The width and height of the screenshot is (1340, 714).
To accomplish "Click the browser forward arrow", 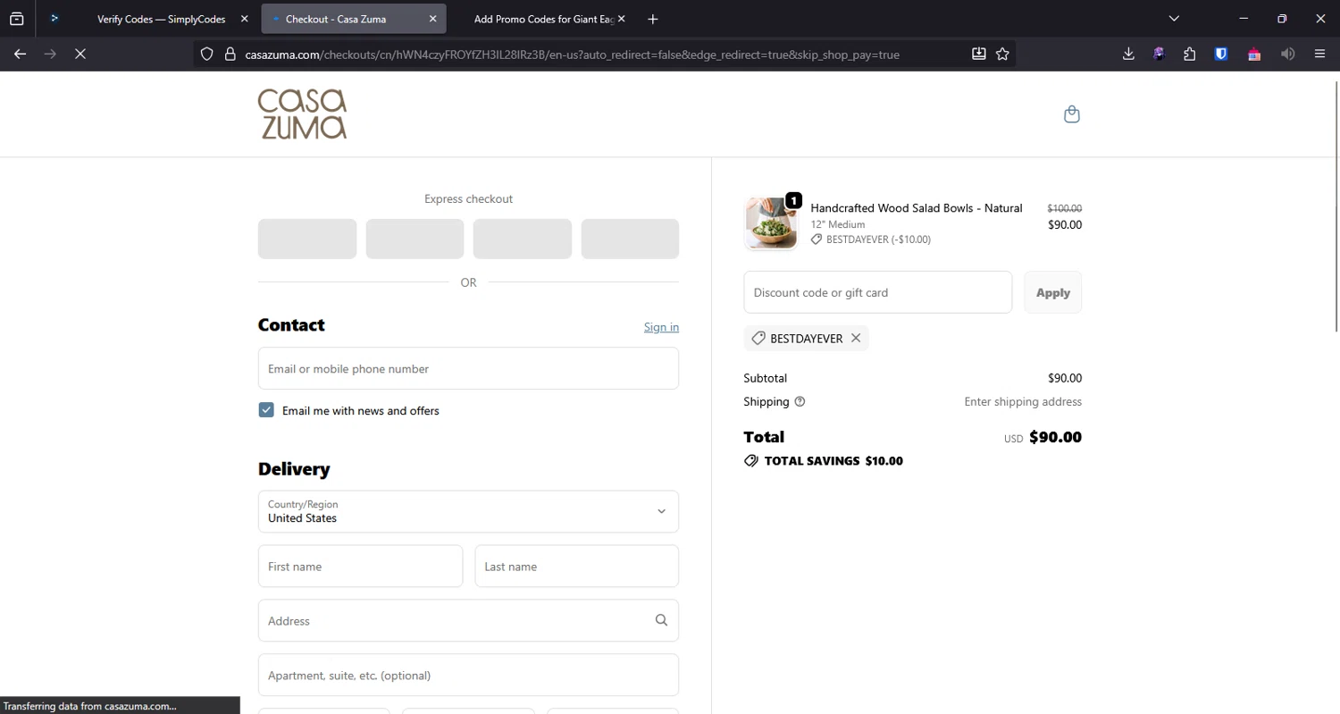I will [x=50, y=54].
